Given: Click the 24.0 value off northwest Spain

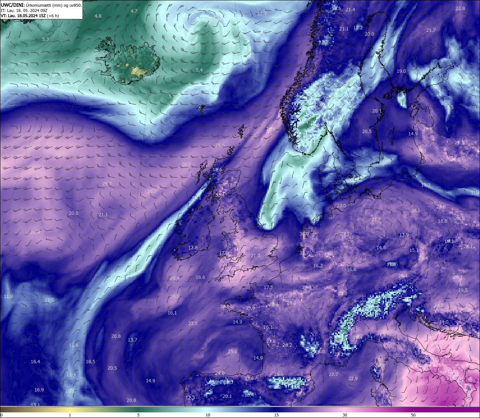Looking at the screenshot, I should [220, 373].
